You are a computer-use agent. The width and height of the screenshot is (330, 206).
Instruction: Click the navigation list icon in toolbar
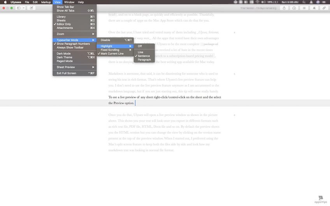pyautogui.click(x=304, y=8)
